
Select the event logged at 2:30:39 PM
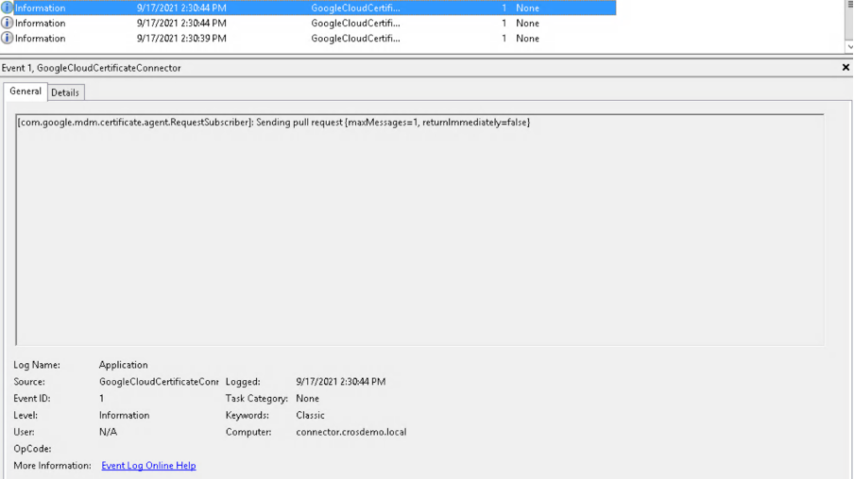(181, 39)
